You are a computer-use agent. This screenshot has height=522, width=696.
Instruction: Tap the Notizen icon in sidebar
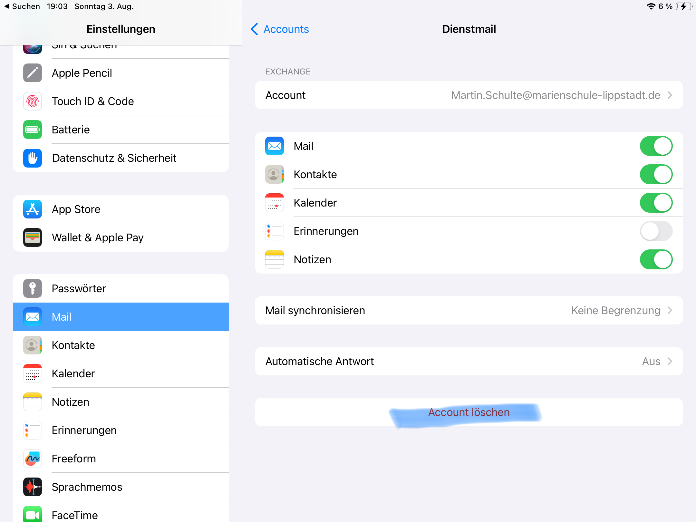pos(33,402)
